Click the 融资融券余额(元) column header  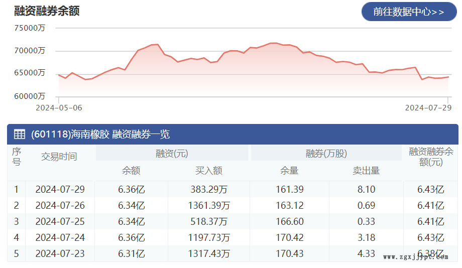click(431, 157)
